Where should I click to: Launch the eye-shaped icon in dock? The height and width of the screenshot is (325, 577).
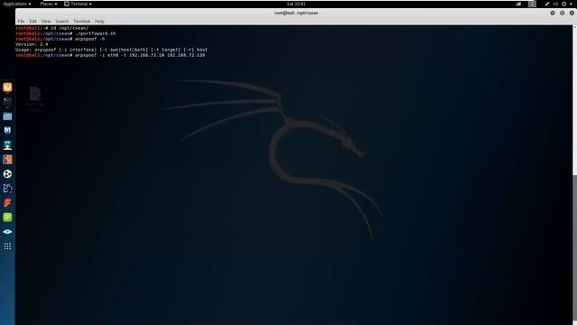point(7,232)
